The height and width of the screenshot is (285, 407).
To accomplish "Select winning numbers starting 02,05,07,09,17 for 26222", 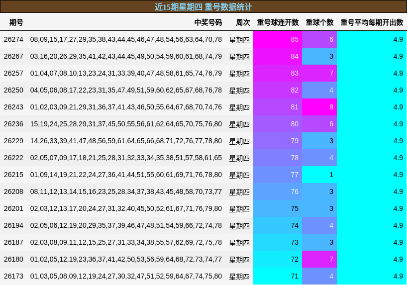I will [126, 158].
